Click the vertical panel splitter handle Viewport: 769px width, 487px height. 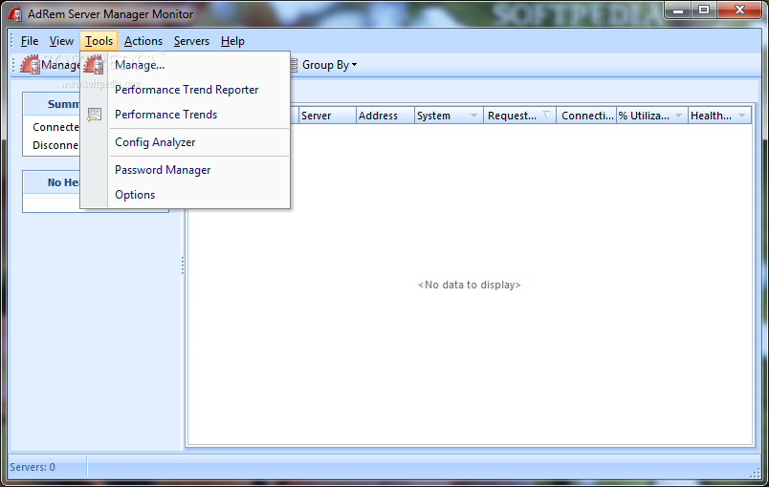coord(183,265)
